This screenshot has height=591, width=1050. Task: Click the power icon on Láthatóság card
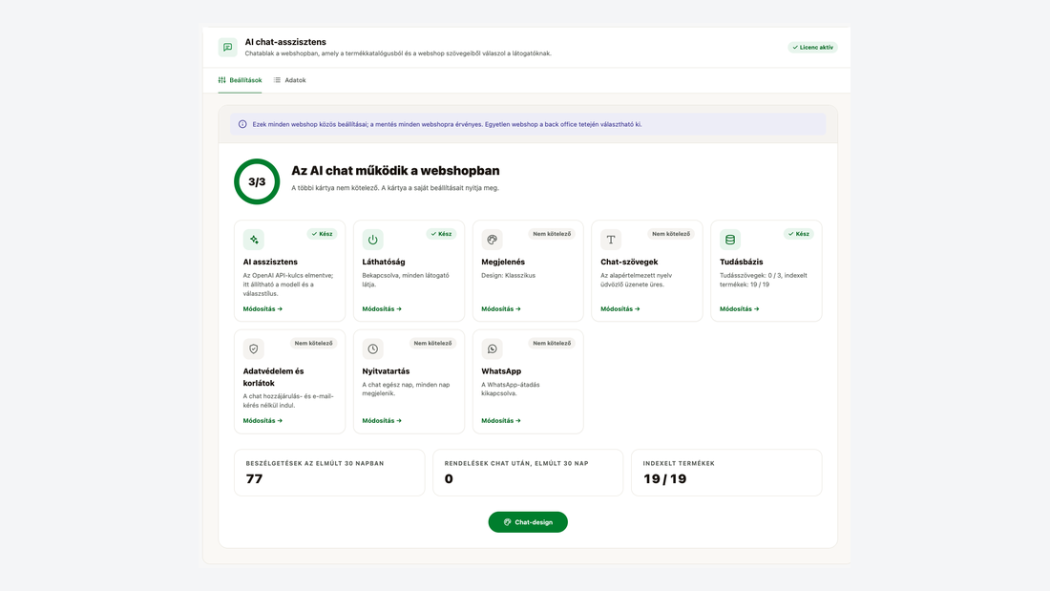373,240
